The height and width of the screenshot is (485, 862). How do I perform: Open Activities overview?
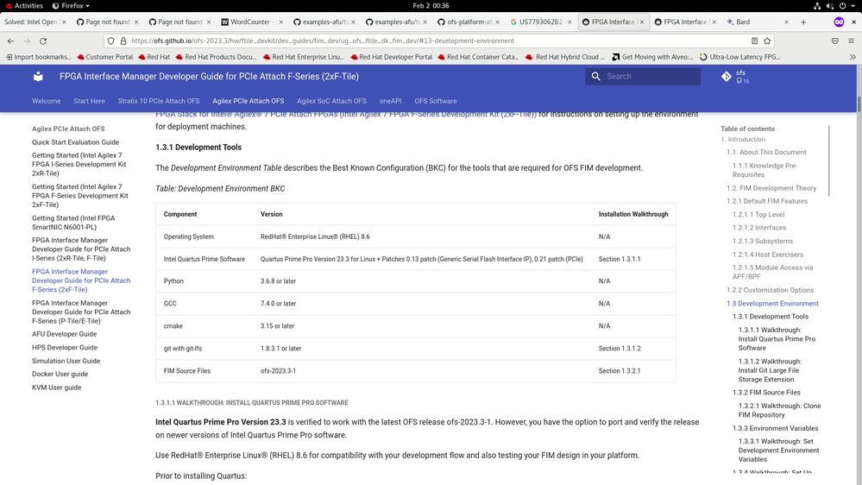(24, 5)
